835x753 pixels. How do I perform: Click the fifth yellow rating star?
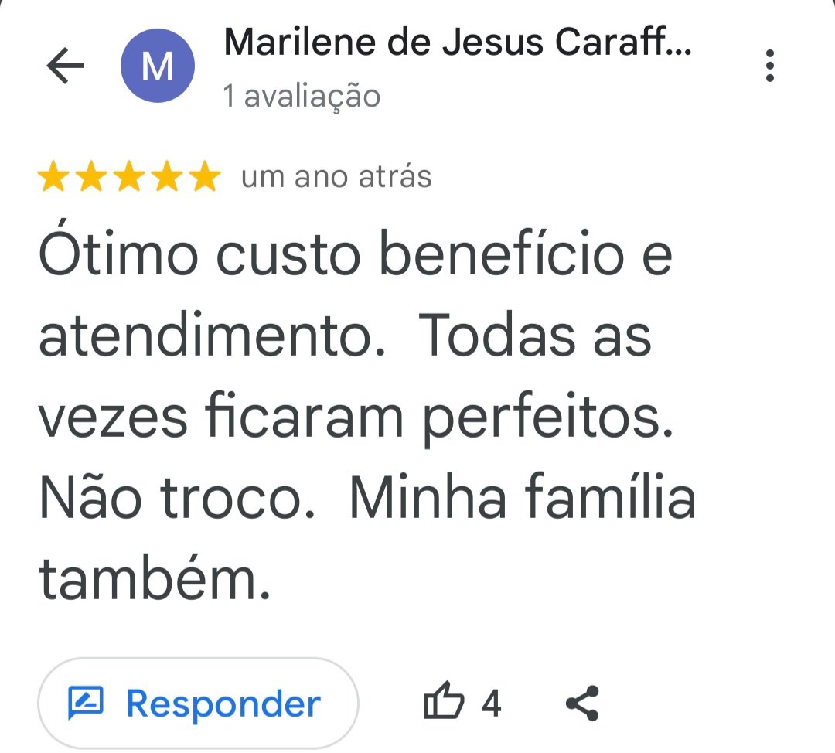point(205,178)
